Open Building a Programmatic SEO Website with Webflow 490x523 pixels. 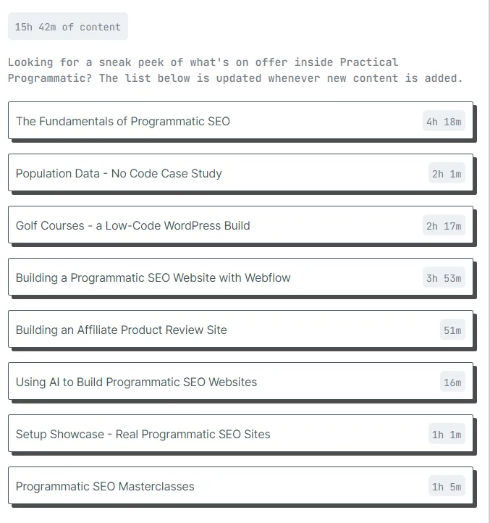click(240, 277)
